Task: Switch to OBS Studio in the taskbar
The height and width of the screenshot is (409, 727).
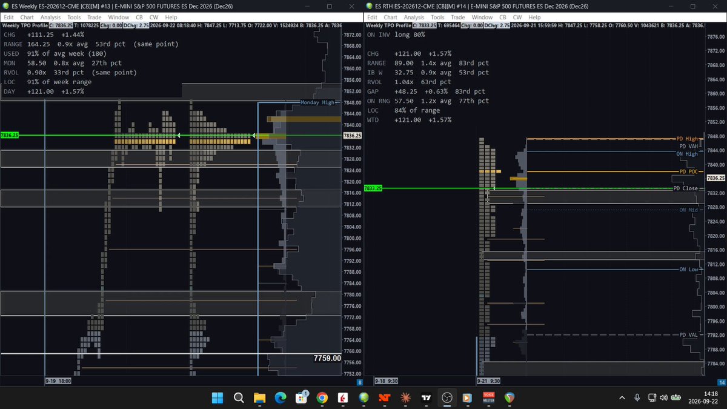Action: click(446, 397)
